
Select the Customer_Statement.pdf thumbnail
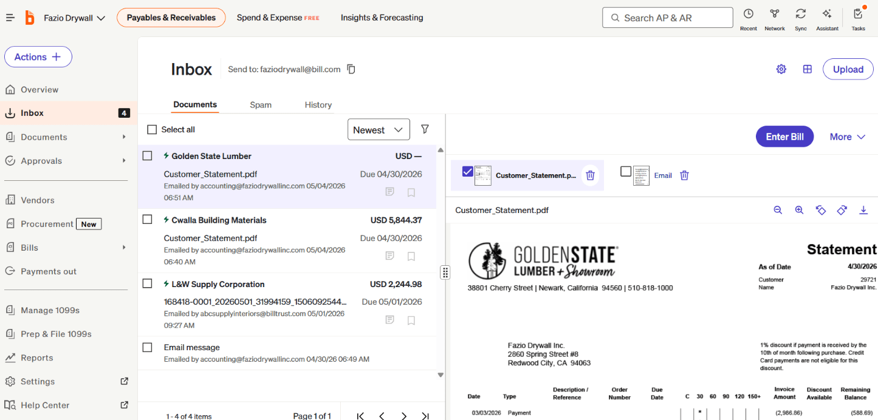pos(482,175)
